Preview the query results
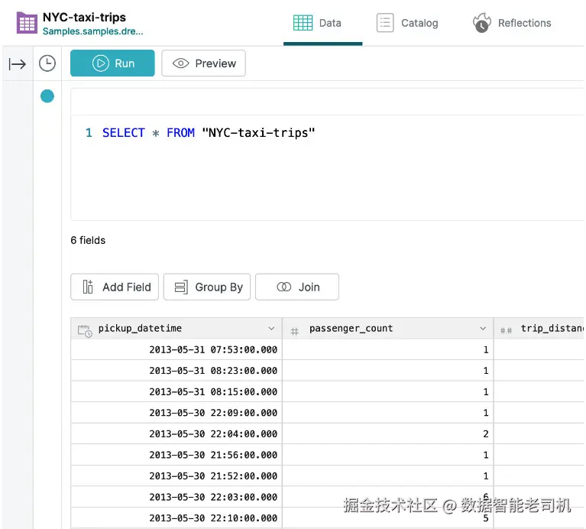 click(203, 63)
